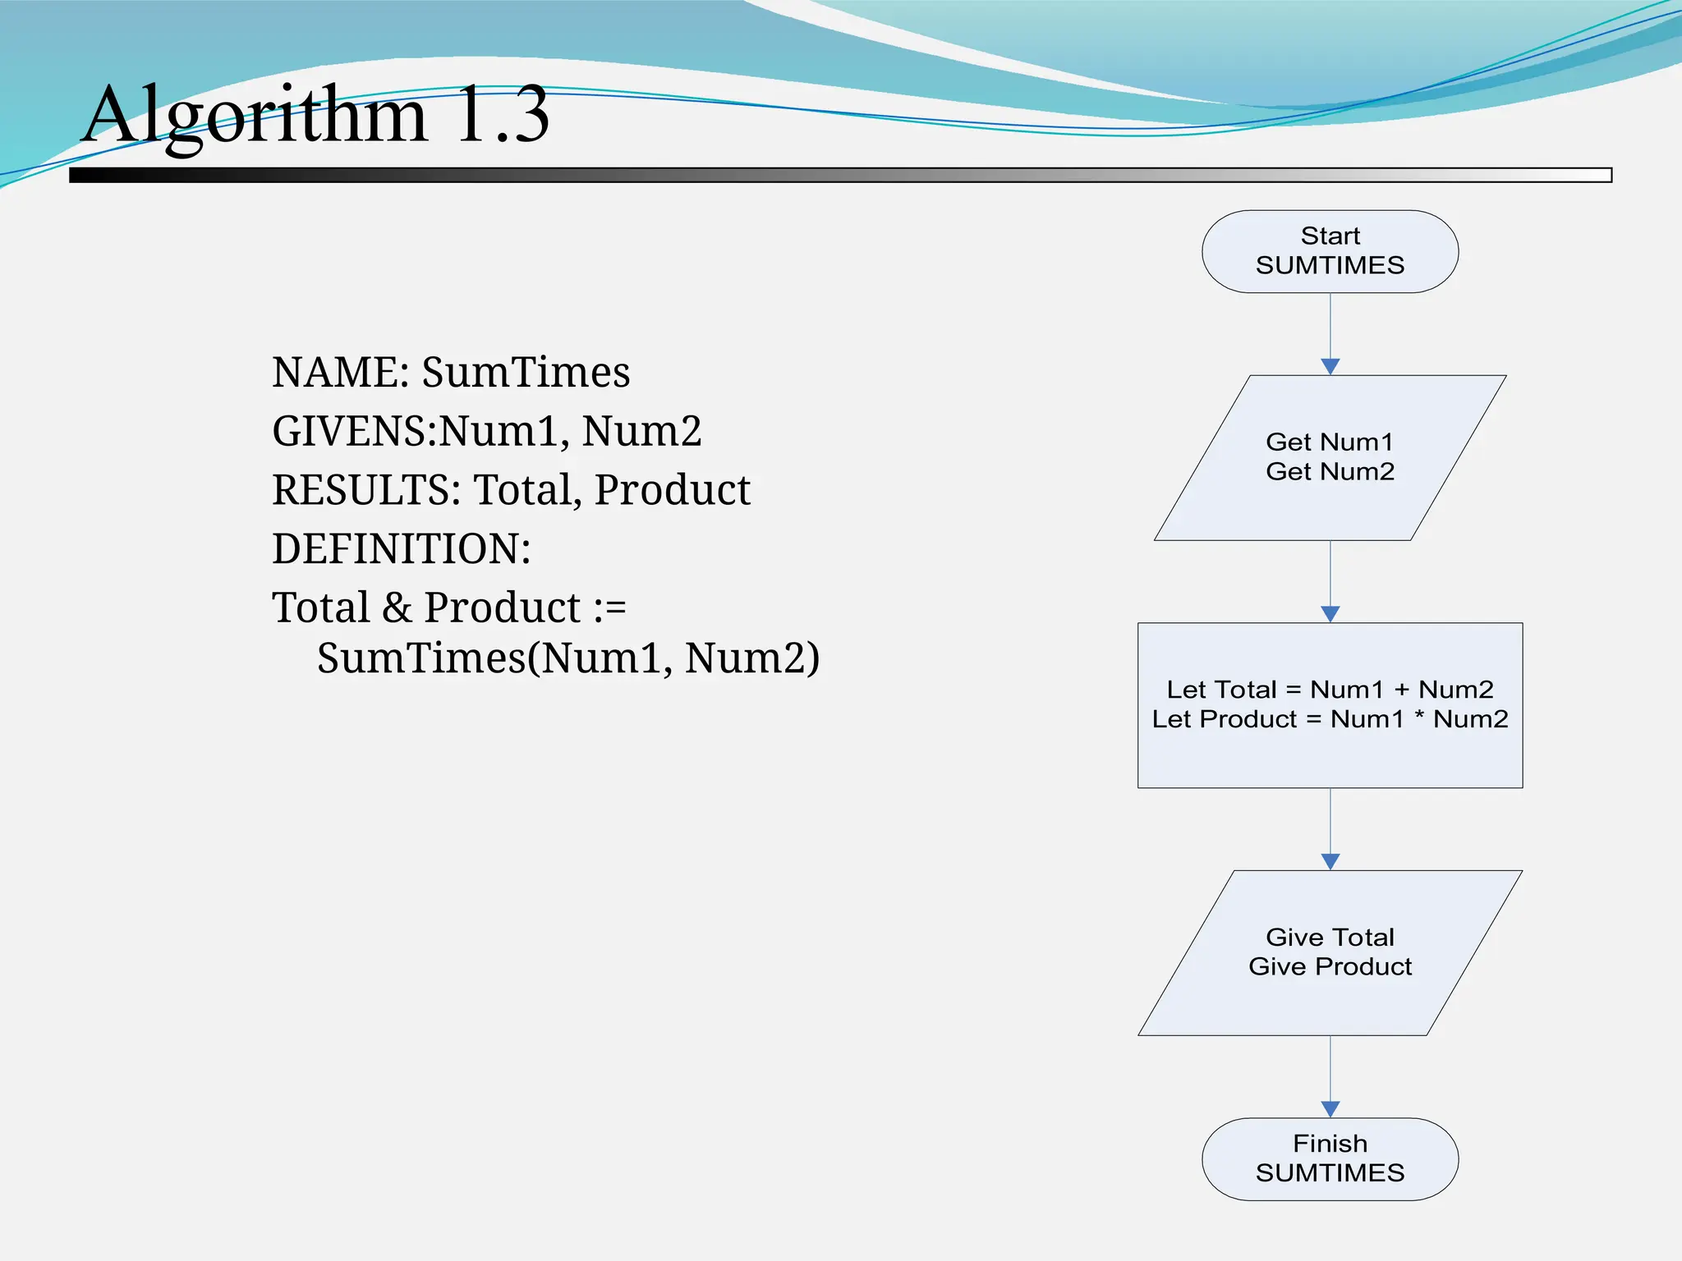Click the Algorithm 1.3 slide title

pos(315,115)
